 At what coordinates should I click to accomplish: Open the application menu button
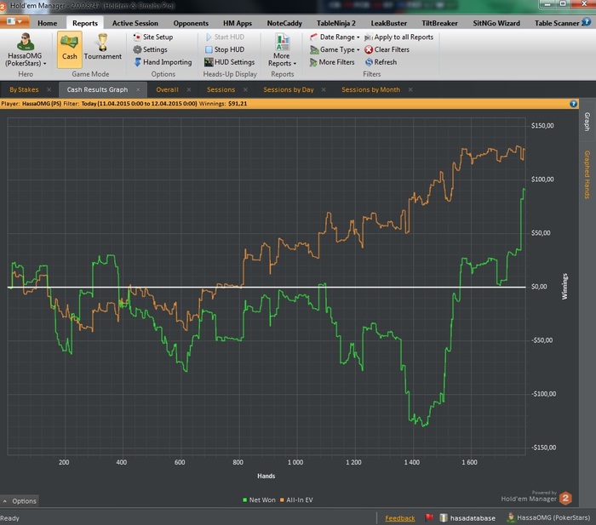(14, 21)
